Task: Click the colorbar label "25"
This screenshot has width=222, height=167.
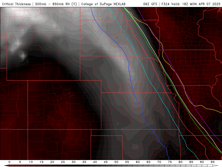Action: (x=63, y=162)
